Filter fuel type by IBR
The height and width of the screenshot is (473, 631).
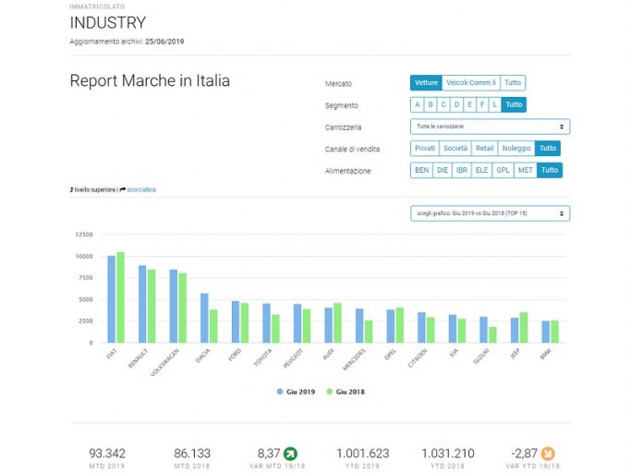click(x=462, y=170)
